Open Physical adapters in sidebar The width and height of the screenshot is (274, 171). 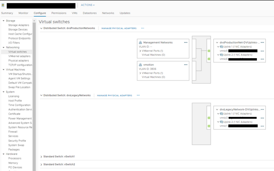tap(18, 61)
